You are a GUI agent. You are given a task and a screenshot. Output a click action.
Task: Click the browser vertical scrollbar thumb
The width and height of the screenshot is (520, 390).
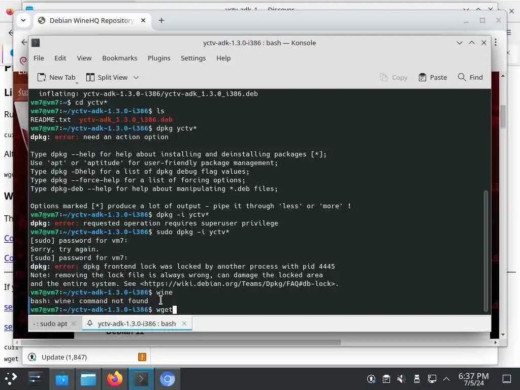[x=503, y=116]
